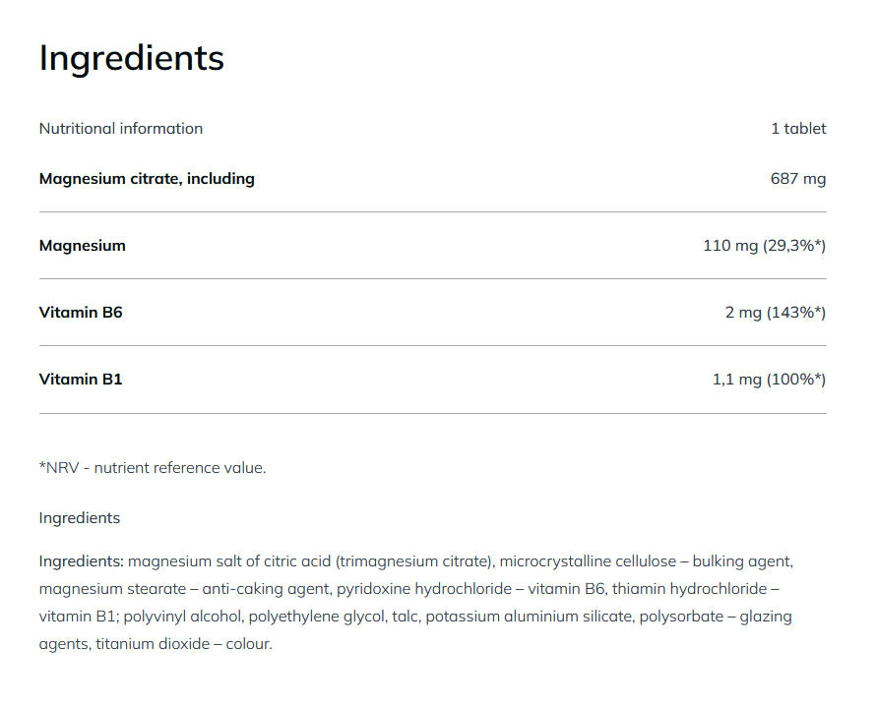
Task: Click the 2 mg (143%*) value
Action: pyautogui.click(x=775, y=313)
